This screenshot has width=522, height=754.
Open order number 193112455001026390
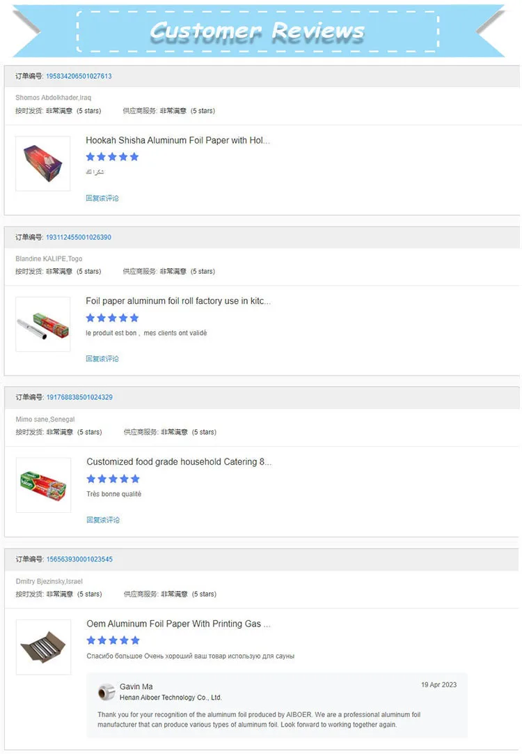[79, 237]
